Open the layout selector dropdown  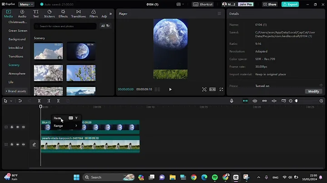point(180,4)
